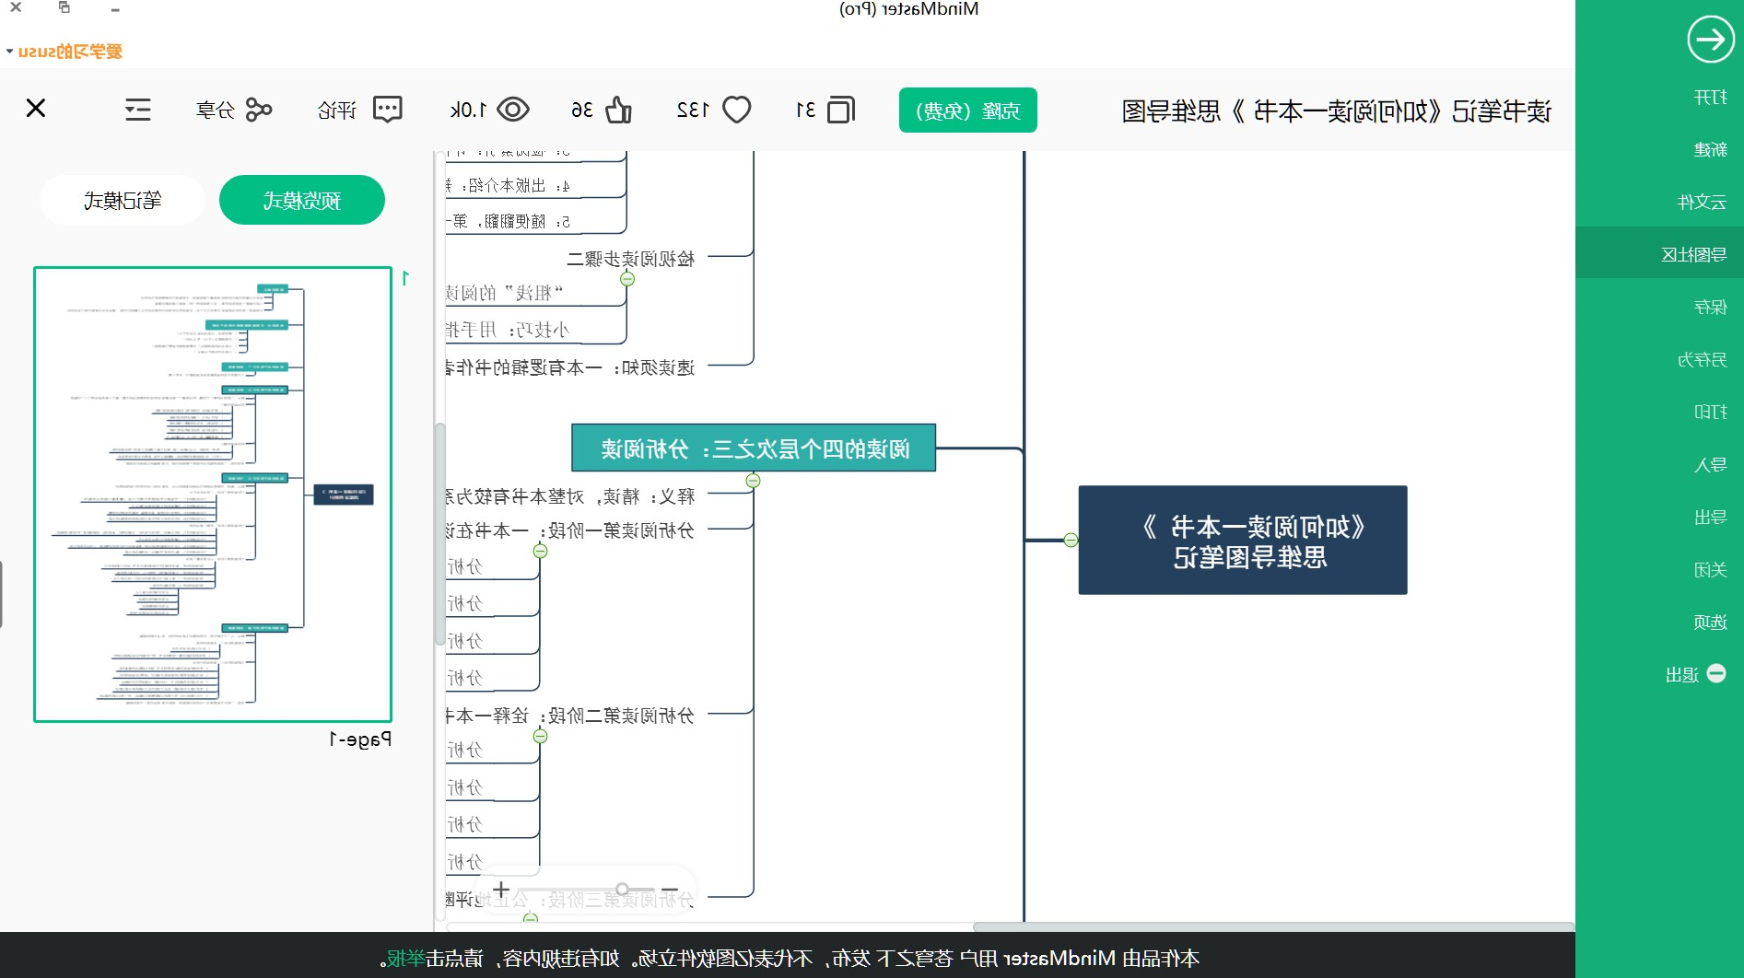Click the horizontal scrollbar at bottom
Screen dimensions: 1744x978
(1273, 926)
